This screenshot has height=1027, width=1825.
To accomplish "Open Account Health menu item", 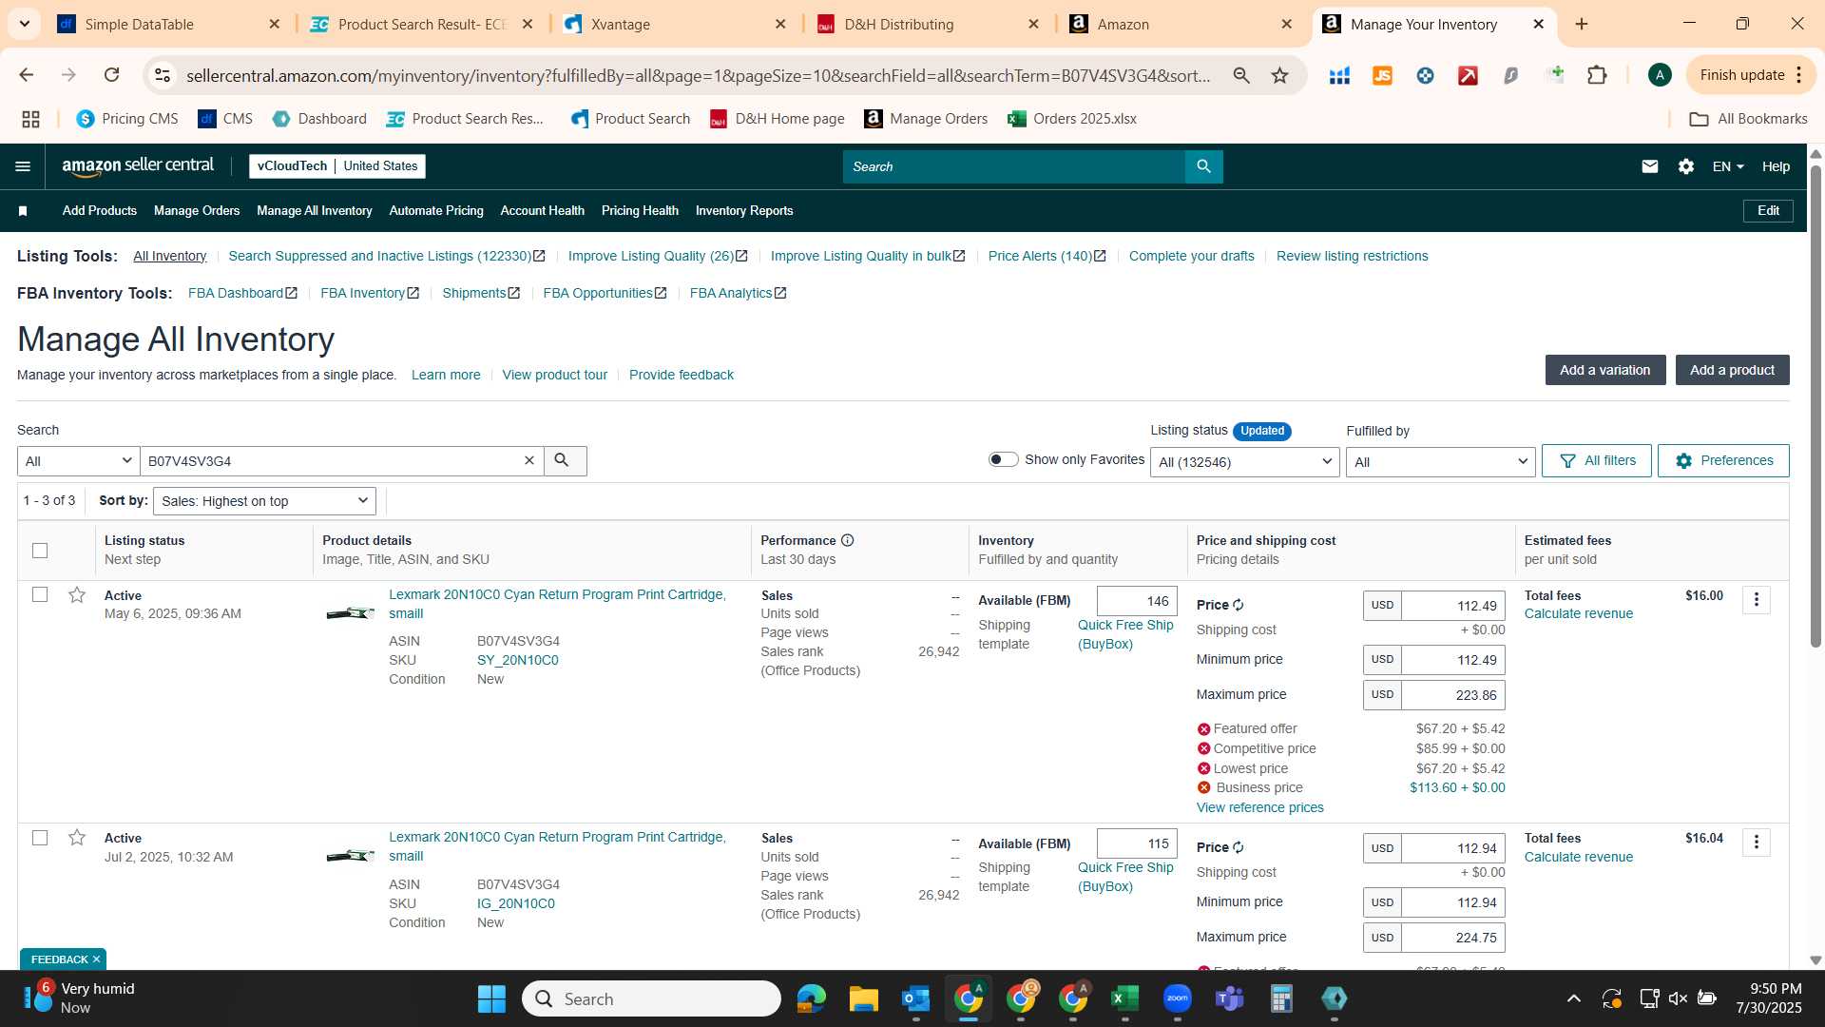I will [542, 211].
